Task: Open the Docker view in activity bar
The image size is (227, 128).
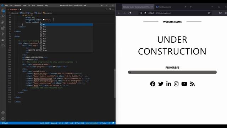Action: pos(3,40)
